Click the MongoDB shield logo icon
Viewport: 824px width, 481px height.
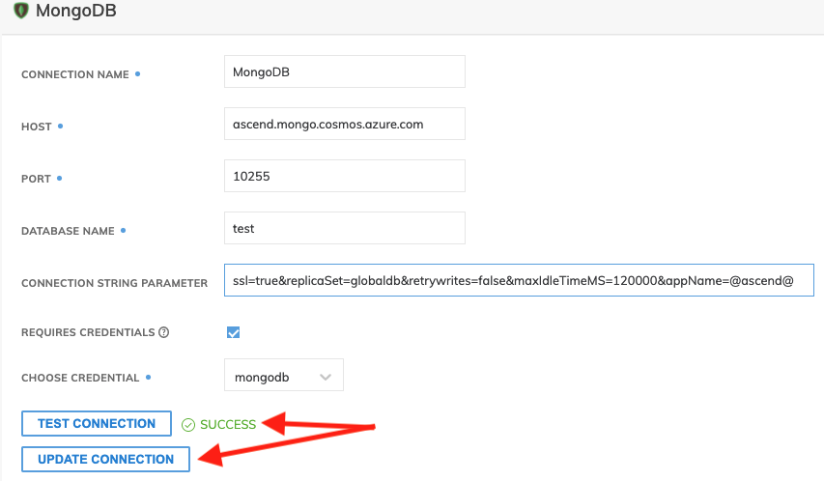click(21, 10)
